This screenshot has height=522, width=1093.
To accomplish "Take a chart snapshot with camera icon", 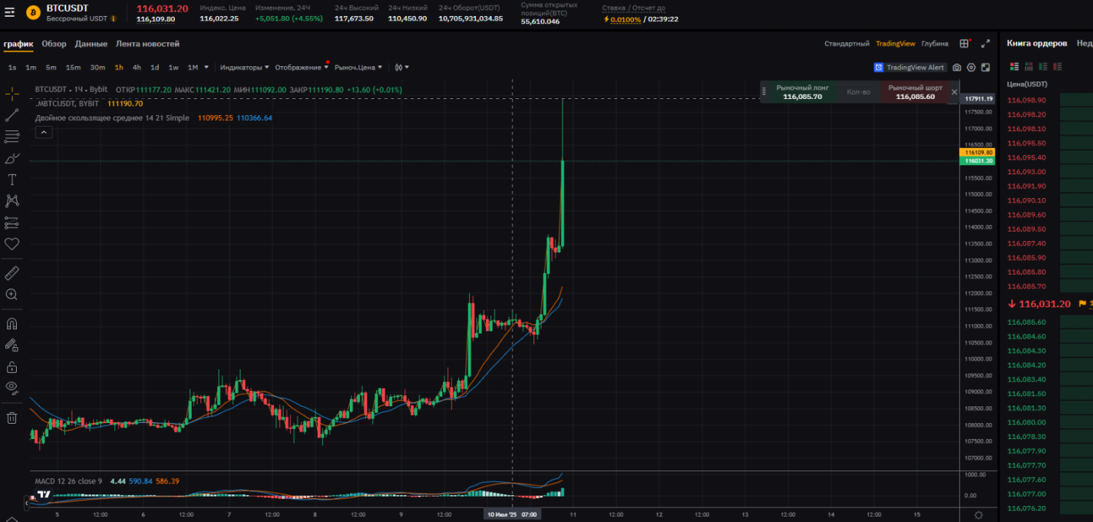I will (957, 68).
